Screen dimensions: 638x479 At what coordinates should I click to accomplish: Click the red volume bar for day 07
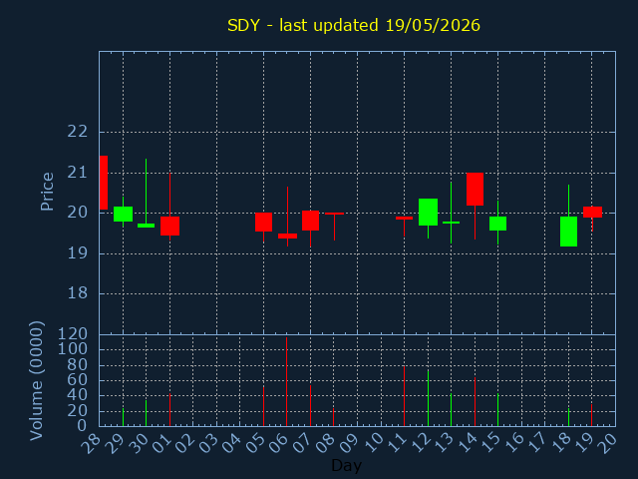[x=310, y=406]
